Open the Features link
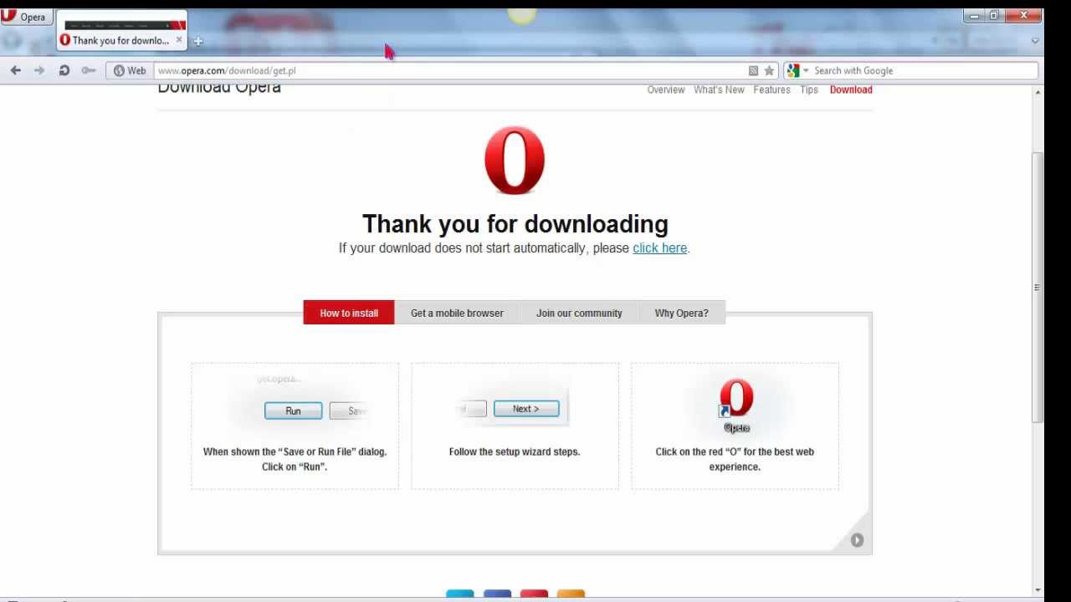Screen dimensions: 1071x602 click(x=771, y=89)
